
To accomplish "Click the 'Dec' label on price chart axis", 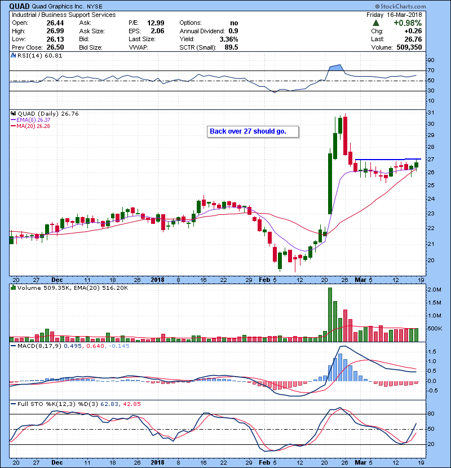I will pyautogui.click(x=57, y=280).
